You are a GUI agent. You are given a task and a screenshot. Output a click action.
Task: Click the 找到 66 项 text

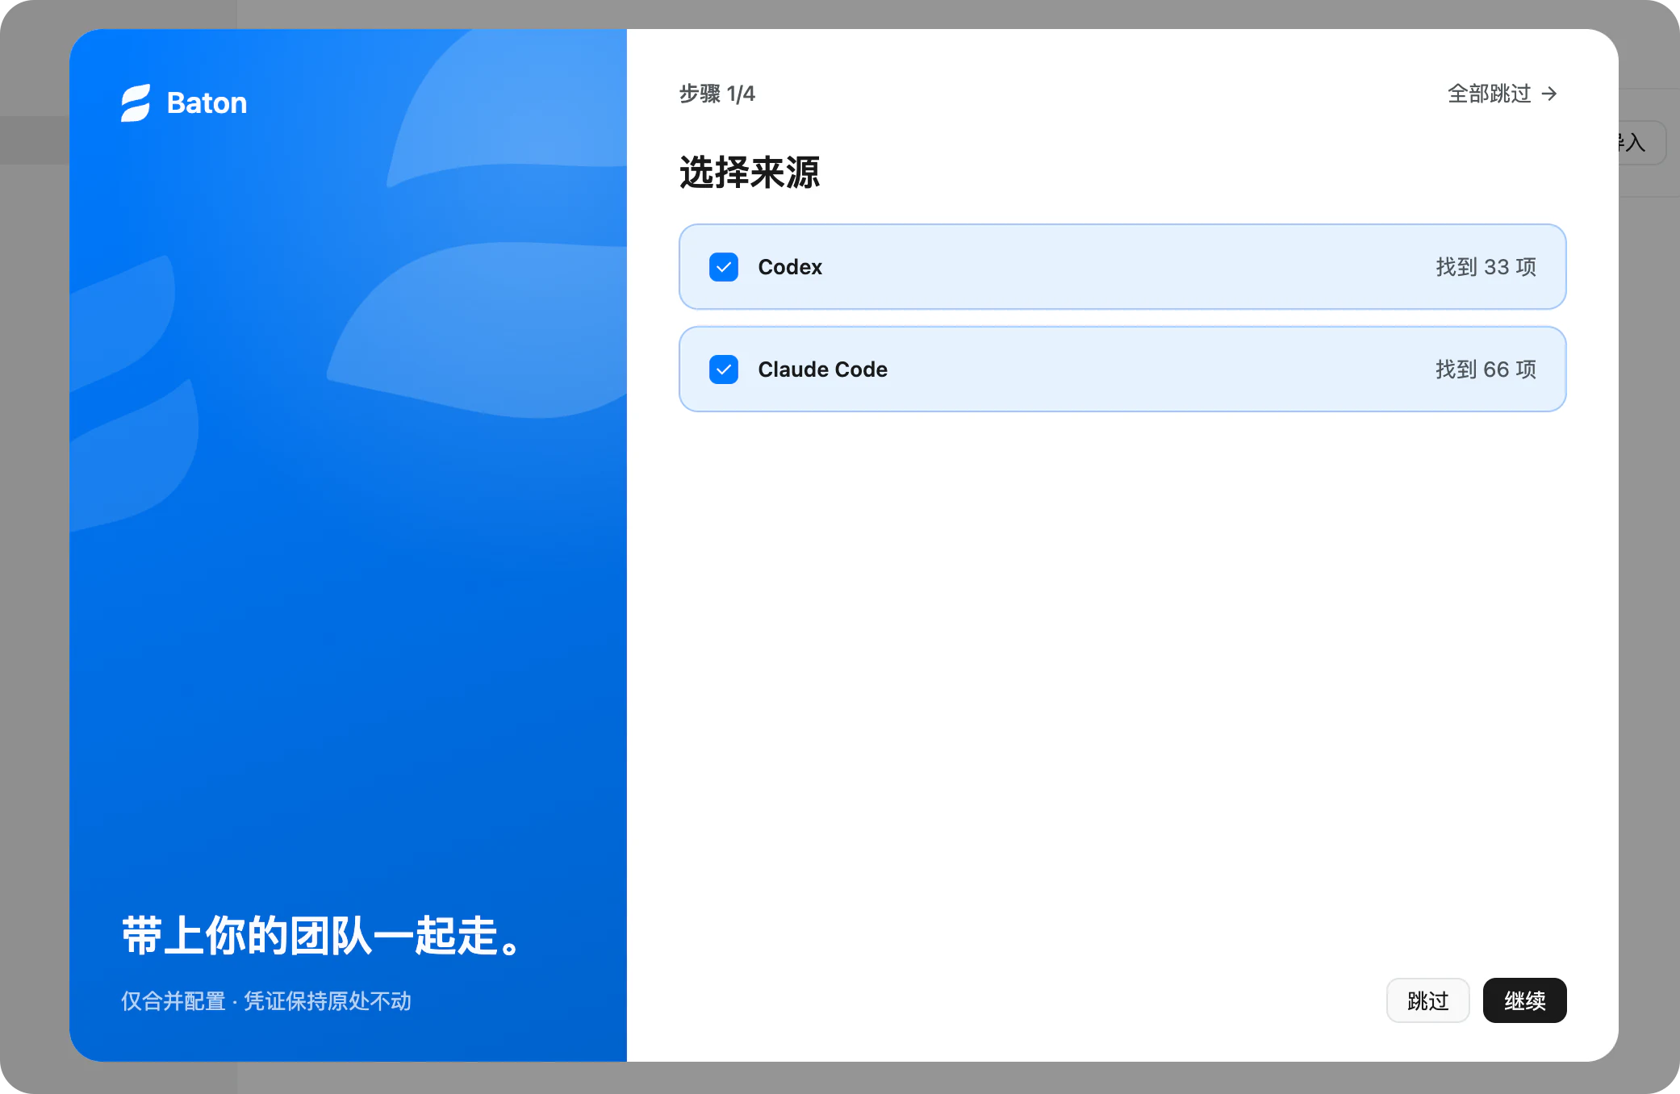pos(1486,370)
